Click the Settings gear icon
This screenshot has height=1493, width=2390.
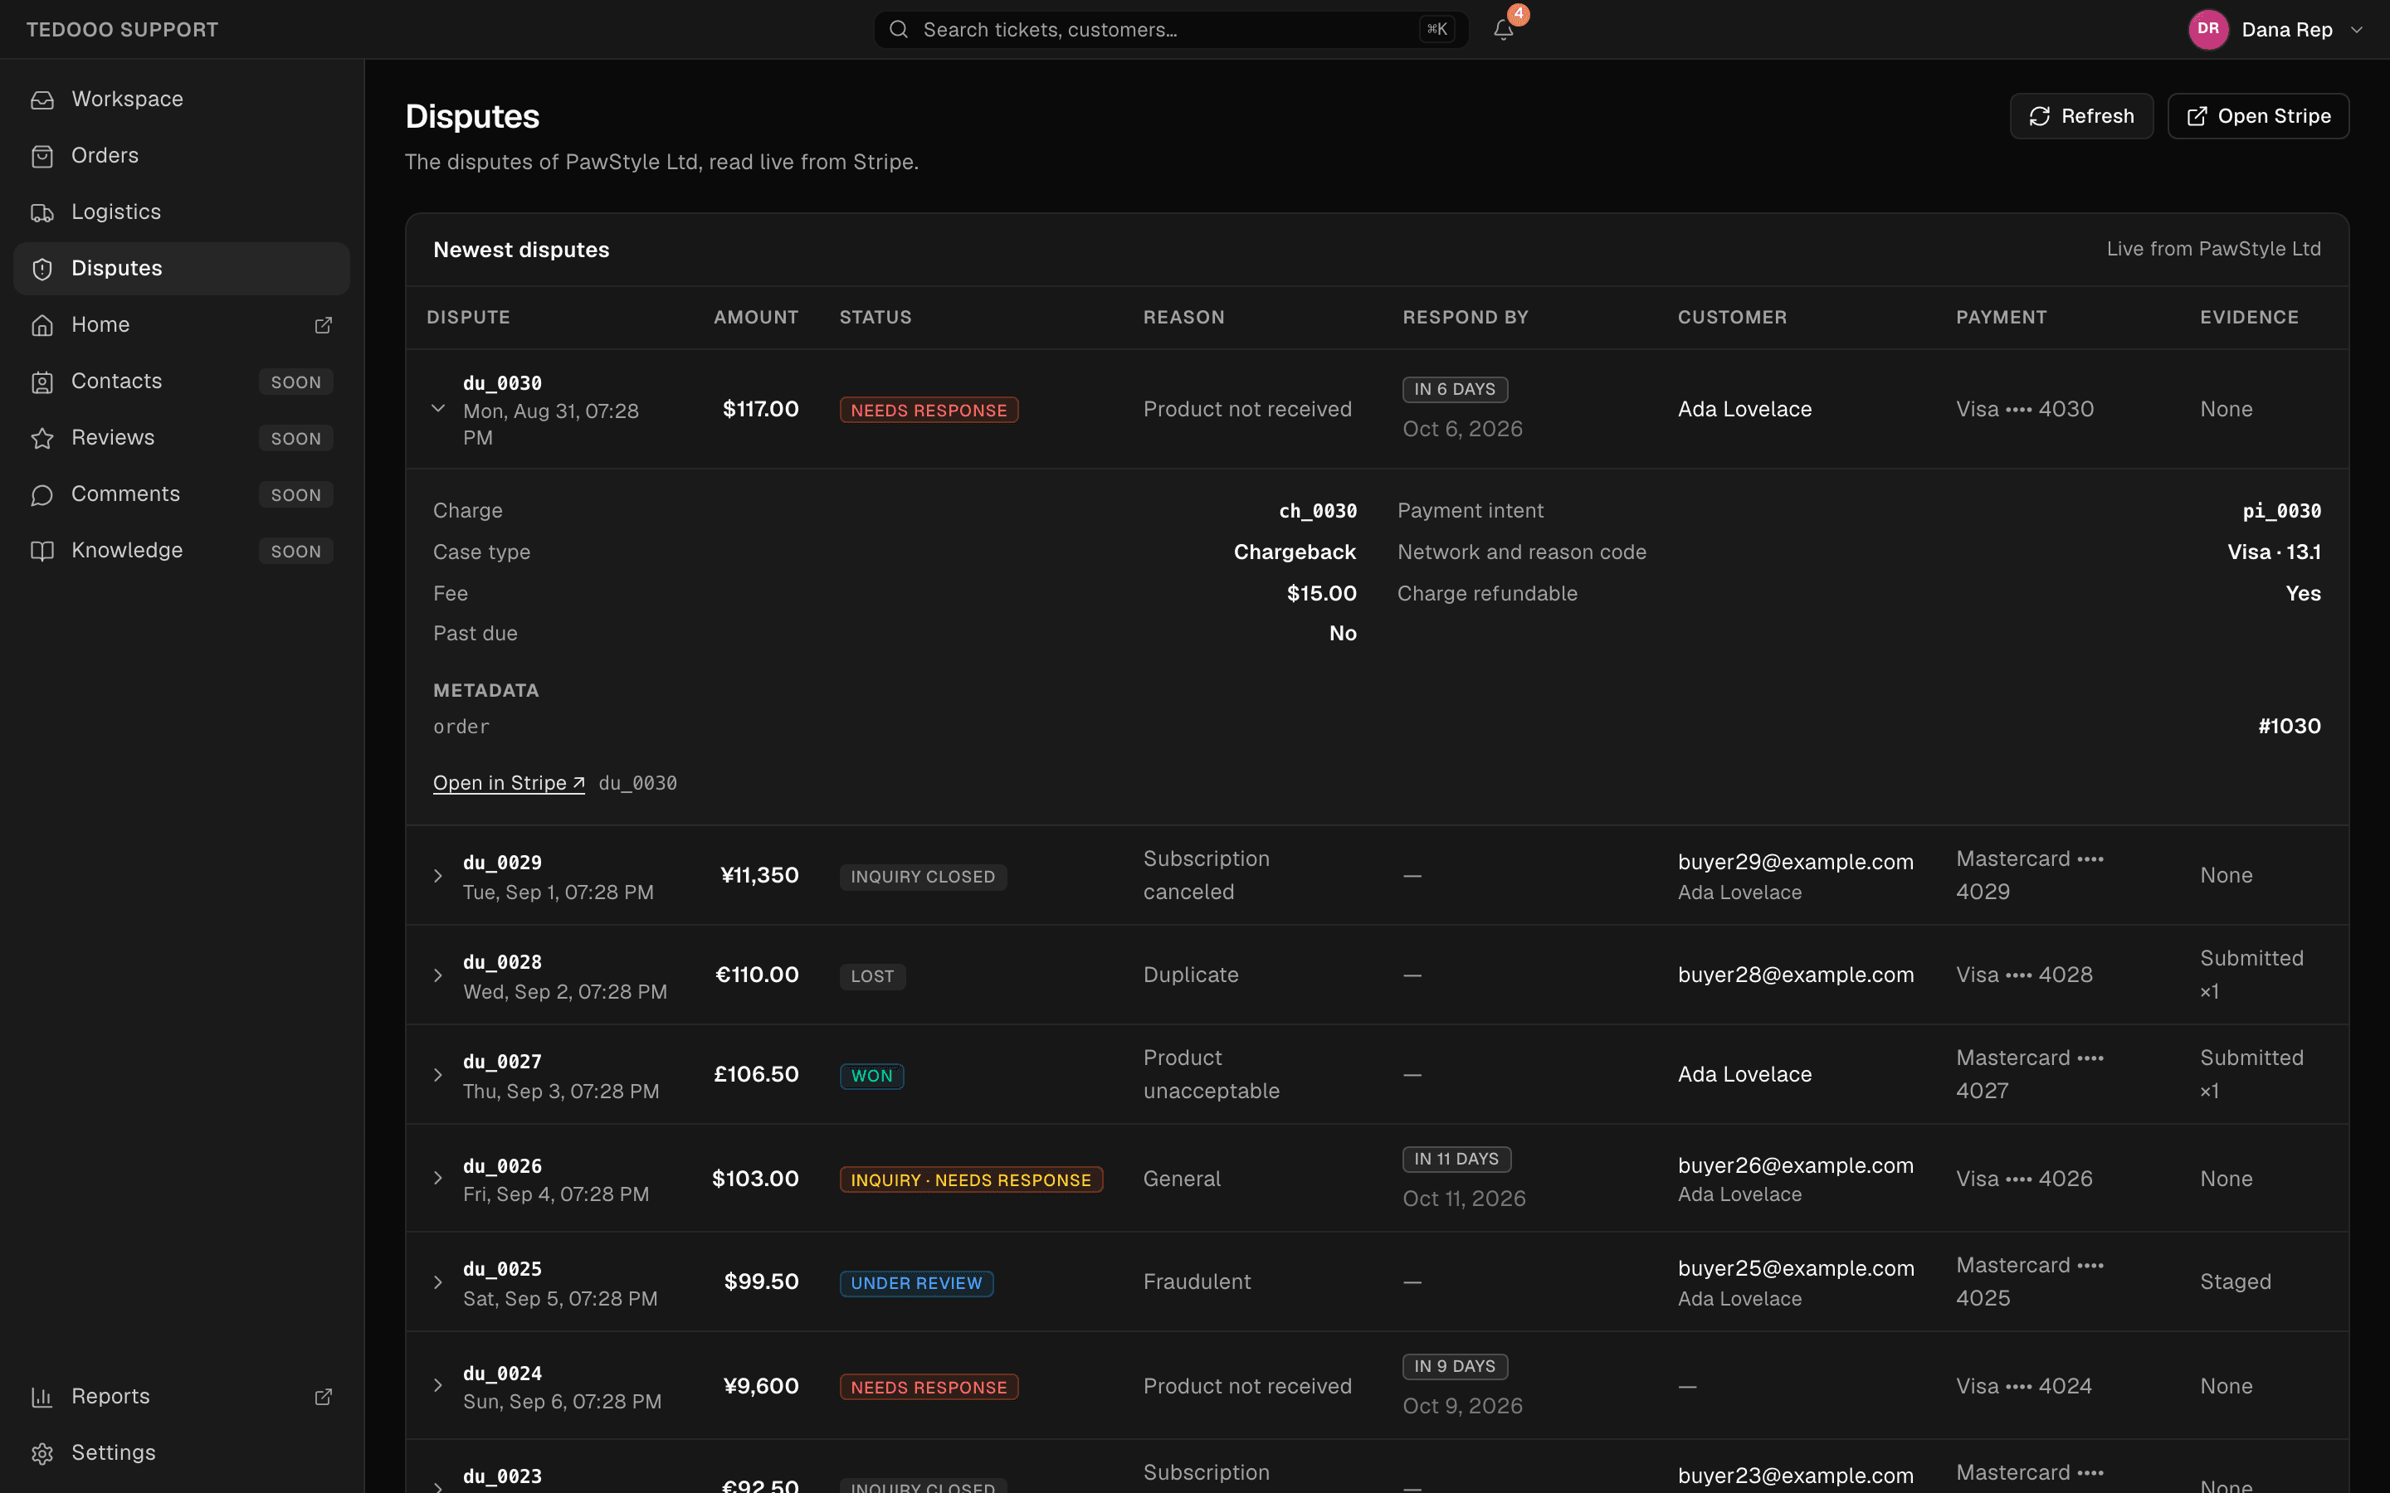(42, 1452)
